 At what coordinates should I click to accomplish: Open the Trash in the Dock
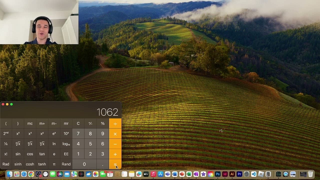(310, 174)
